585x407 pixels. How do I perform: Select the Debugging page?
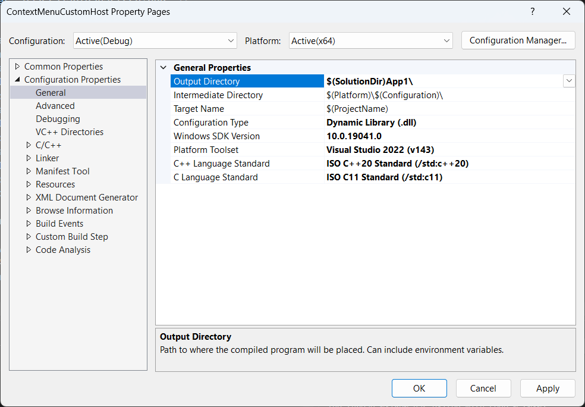pyautogui.click(x=58, y=119)
